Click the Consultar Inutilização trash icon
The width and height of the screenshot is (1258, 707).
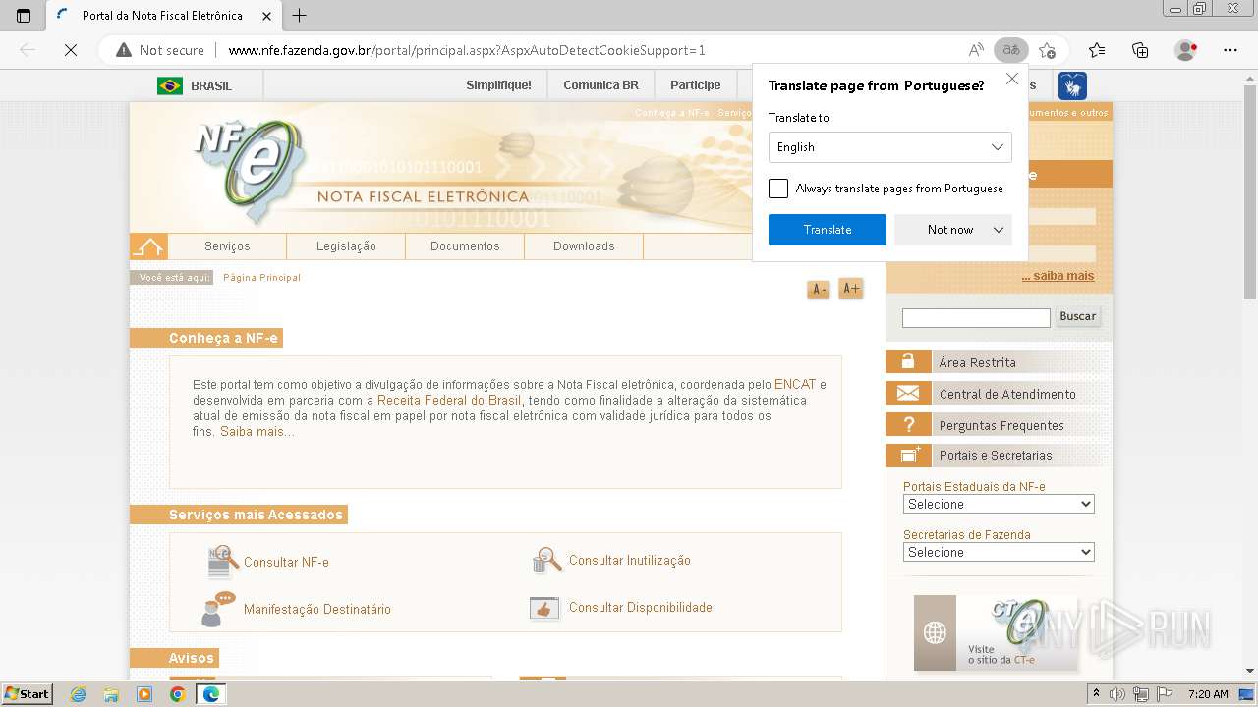coord(546,561)
